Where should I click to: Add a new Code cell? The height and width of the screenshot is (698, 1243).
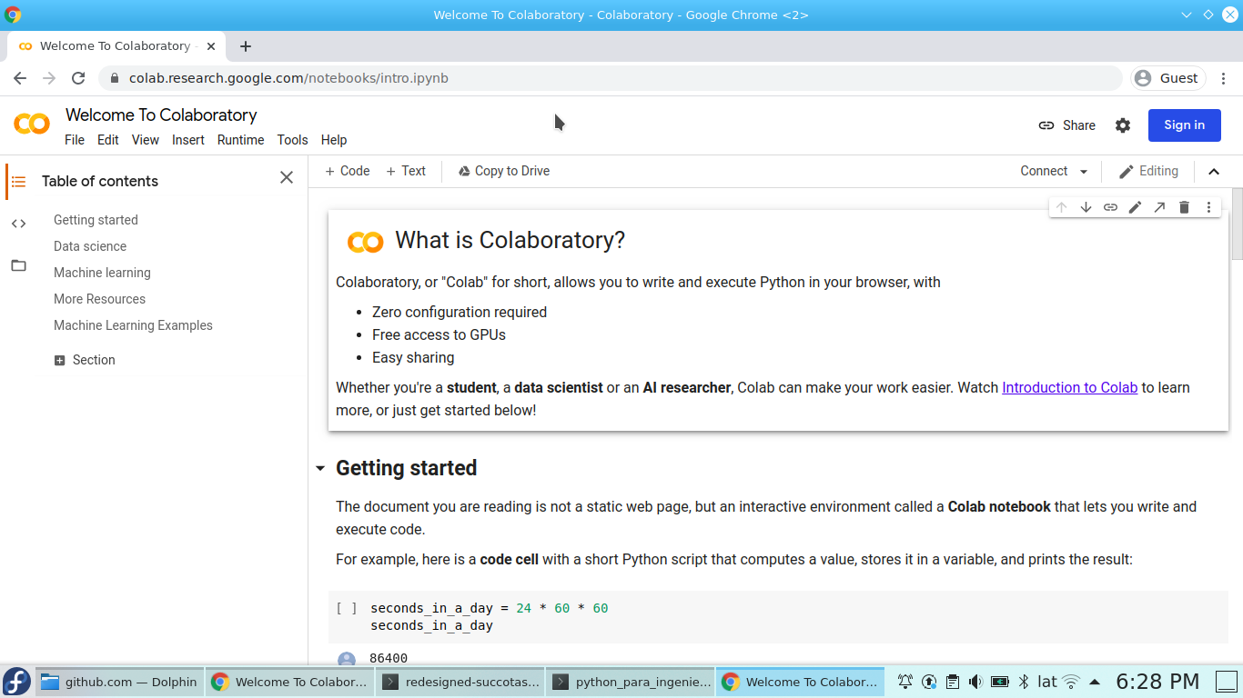pyautogui.click(x=348, y=171)
